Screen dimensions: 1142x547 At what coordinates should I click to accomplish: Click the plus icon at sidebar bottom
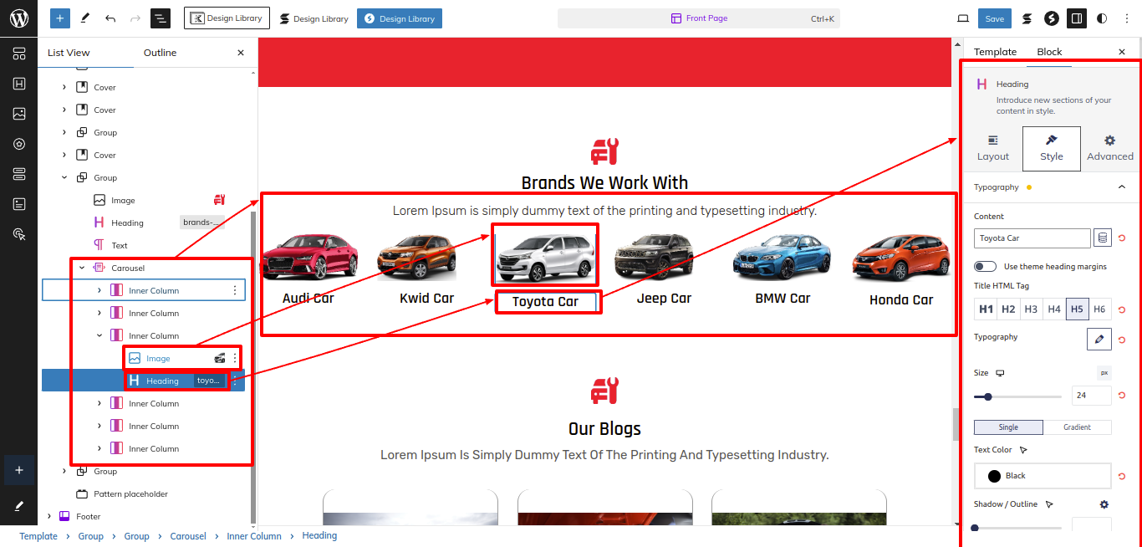click(18, 470)
